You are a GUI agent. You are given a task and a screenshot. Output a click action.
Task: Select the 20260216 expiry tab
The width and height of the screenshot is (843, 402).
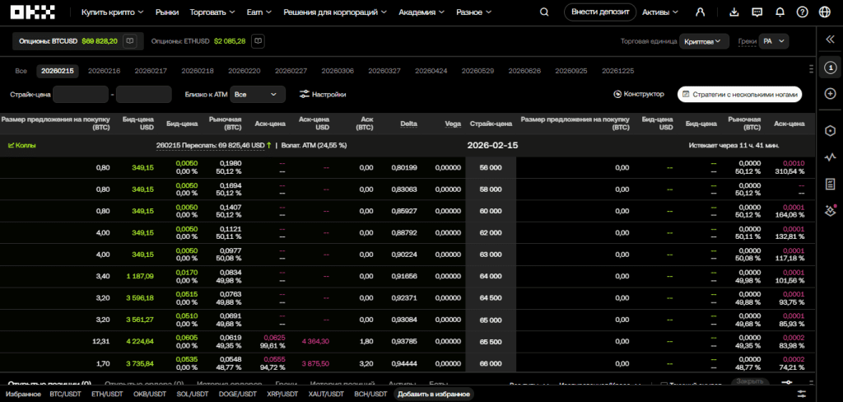click(104, 71)
